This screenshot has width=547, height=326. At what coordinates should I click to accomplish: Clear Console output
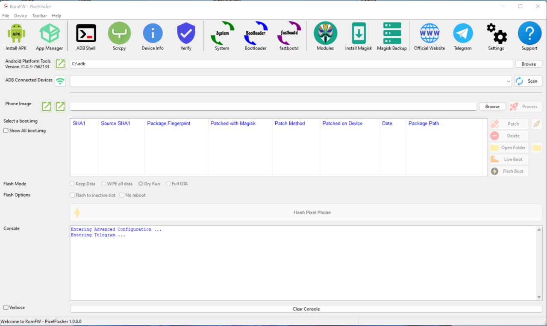point(306,309)
